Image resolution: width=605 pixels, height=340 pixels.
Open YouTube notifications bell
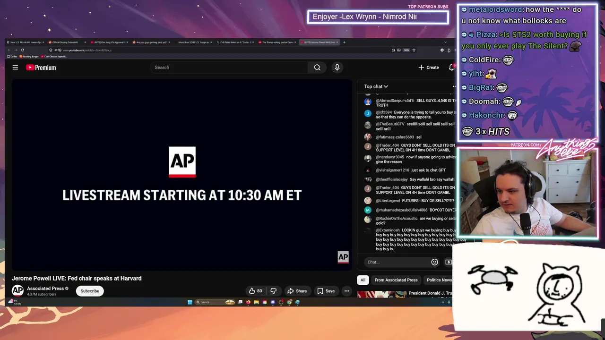(x=452, y=68)
